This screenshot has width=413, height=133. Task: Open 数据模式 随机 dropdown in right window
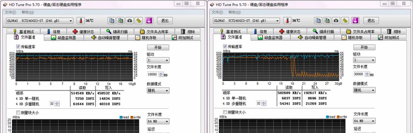pos(364,90)
